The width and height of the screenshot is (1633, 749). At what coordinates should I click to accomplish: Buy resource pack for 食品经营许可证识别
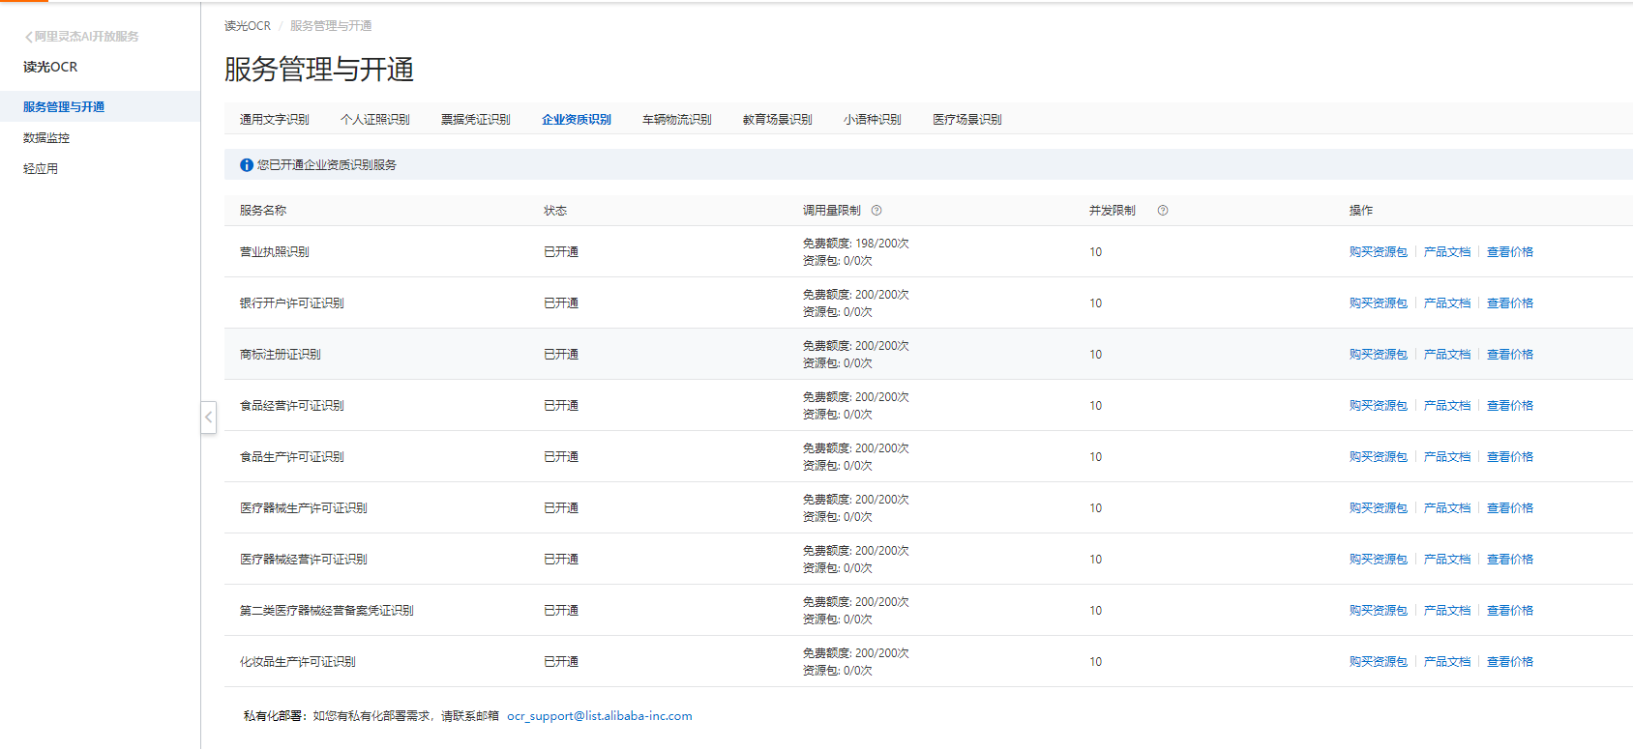click(x=1379, y=406)
